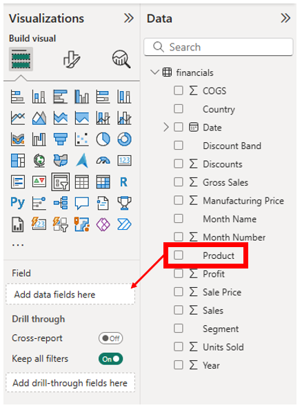302x410 pixels.
Task: Select the 100% stacked column chart visual
Action: pos(124,97)
